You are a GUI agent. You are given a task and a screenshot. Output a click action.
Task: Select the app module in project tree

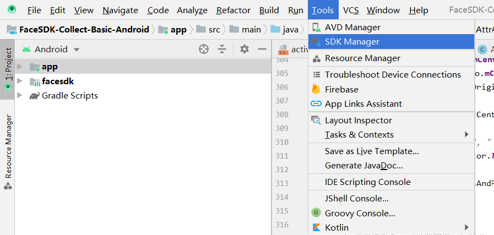(50, 67)
